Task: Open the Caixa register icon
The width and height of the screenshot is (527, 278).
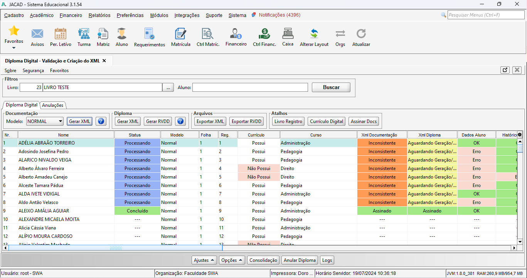Action: coord(288,34)
